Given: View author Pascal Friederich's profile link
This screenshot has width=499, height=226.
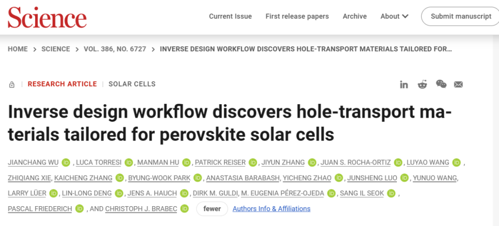Looking at the screenshot, I should pos(40,209).
